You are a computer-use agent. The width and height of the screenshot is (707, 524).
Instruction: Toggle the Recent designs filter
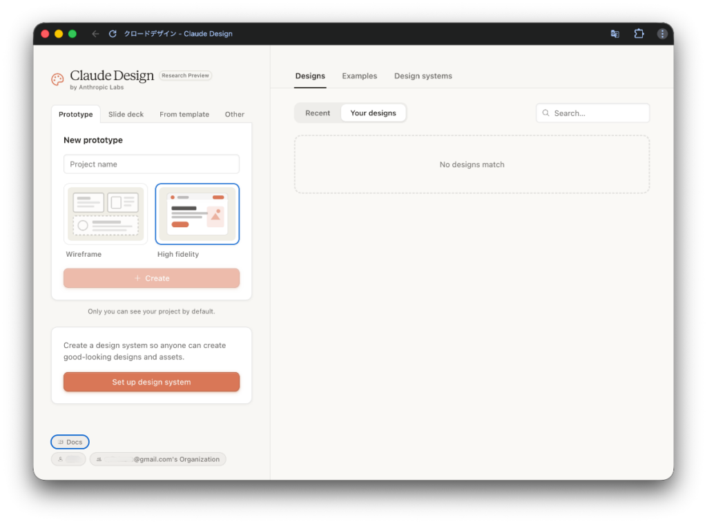[x=318, y=113]
